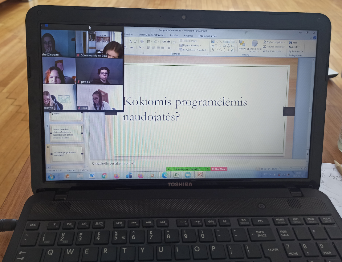The image size is (342, 262).
Task: Open the Pasirinkti dropdown
Action: point(296,51)
